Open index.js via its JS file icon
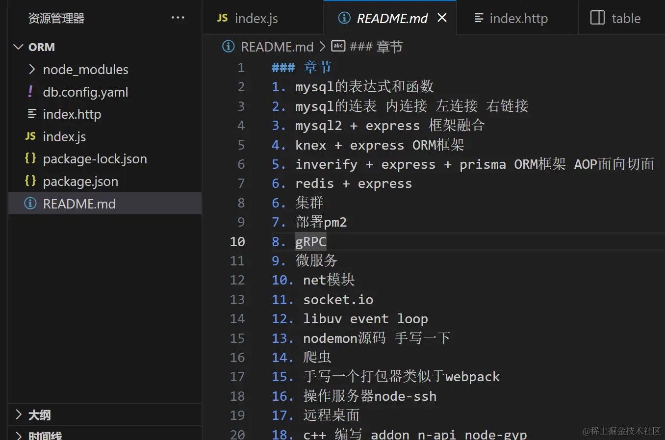The image size is (665, 440). click(x=30, y=136)
